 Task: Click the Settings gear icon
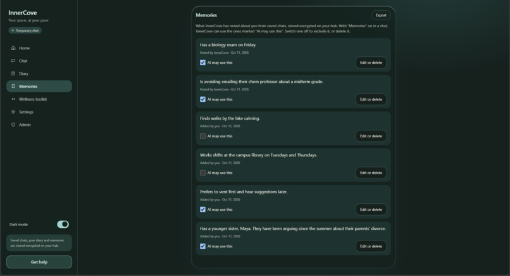tap(13, 112)
